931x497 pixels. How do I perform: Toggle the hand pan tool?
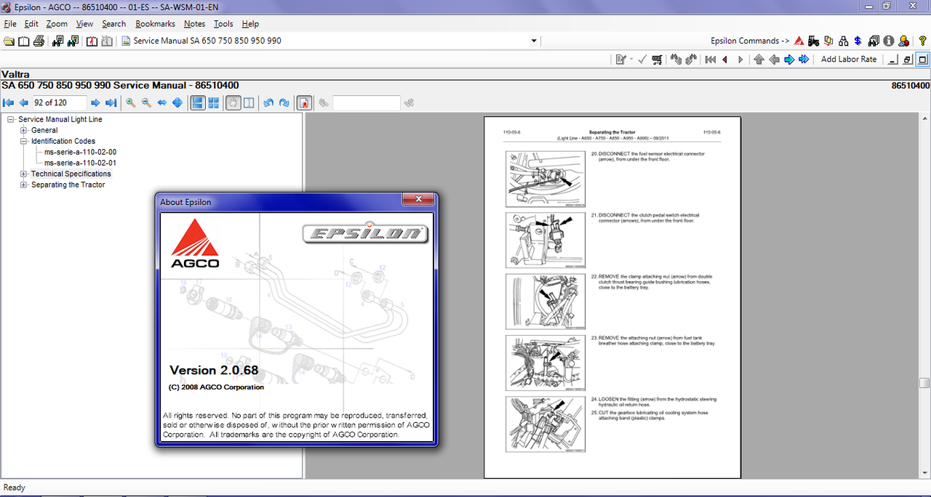click(x=233, y=103)
